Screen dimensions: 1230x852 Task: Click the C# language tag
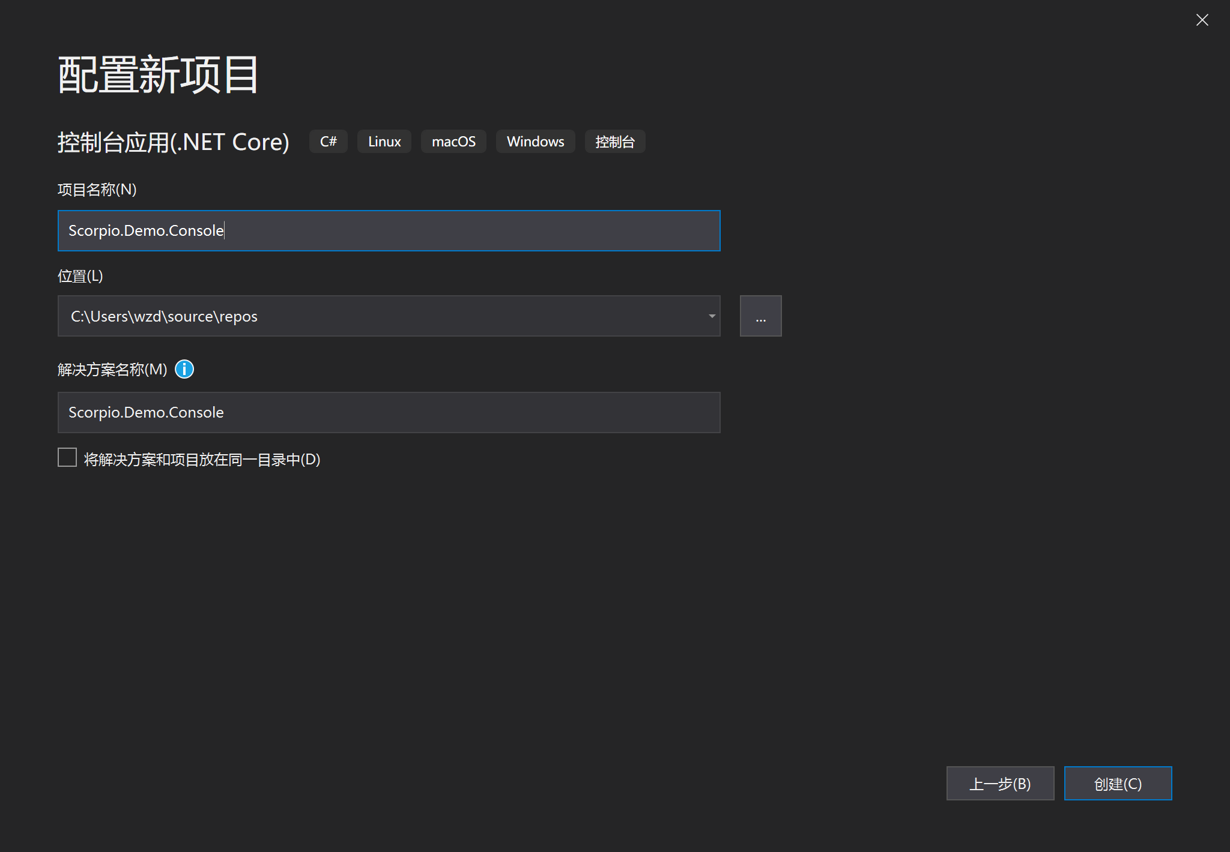[x=328, y=142]
